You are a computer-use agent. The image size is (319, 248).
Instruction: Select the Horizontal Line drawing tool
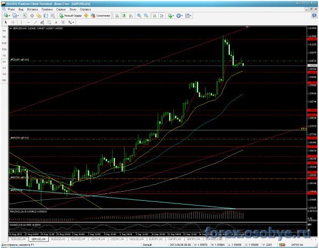28,23
